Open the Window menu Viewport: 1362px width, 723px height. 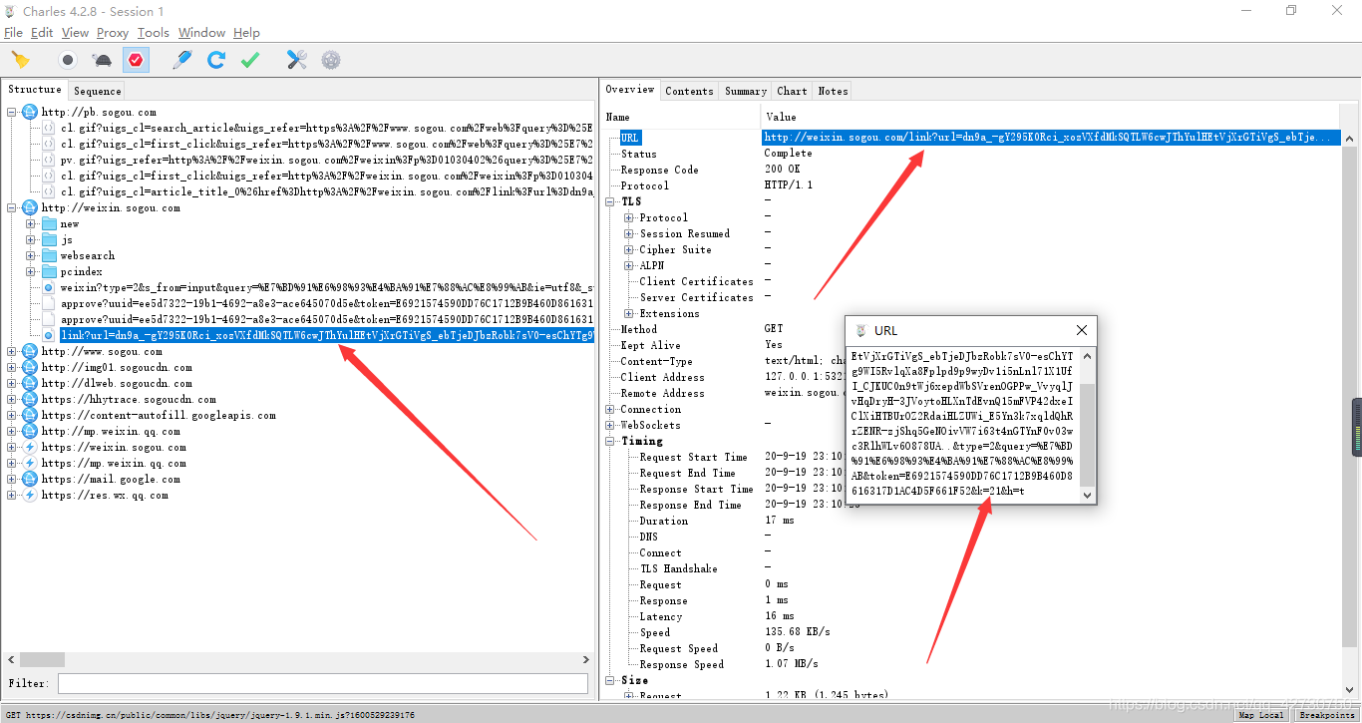point(202,33)
